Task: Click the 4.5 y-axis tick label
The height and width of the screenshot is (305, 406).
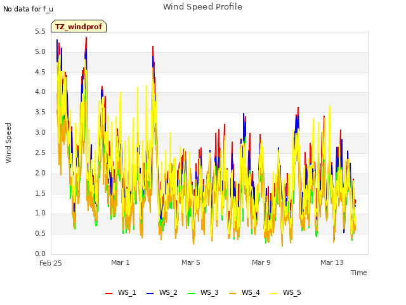Action: (x=40, y=72)
